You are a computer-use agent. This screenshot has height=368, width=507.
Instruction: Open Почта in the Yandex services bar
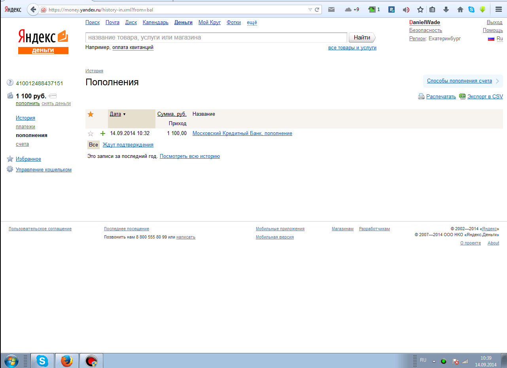coord(112,23)
